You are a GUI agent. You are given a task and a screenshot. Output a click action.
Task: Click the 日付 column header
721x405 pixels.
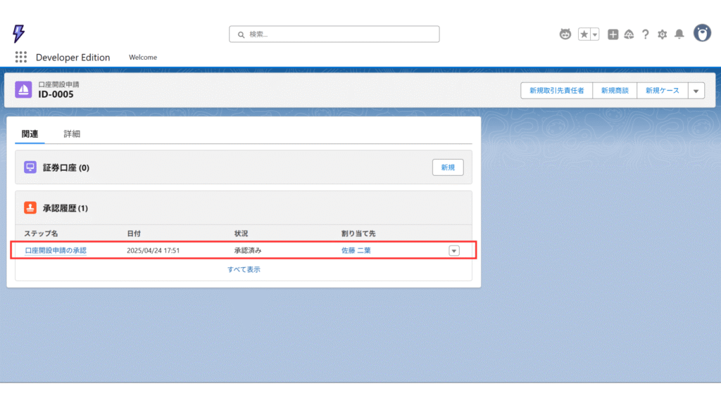point(134,233)
